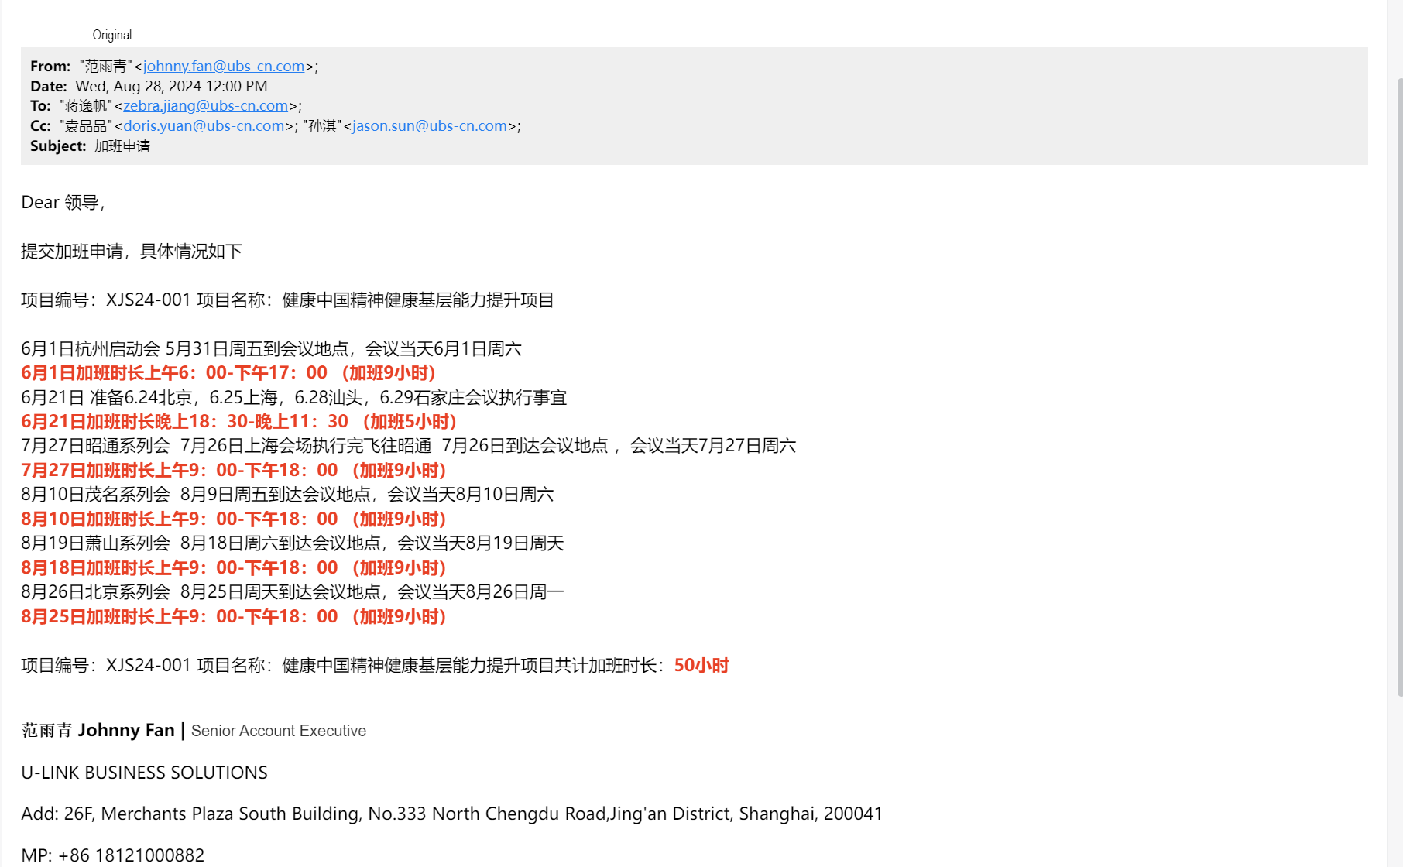Click the red 6月1日加班时长 overtime line
The width and height of the screenshot is (1403, 867).
tap(228, 373)
